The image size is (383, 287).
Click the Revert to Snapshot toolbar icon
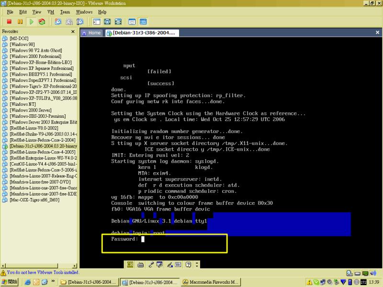(69, 22)
